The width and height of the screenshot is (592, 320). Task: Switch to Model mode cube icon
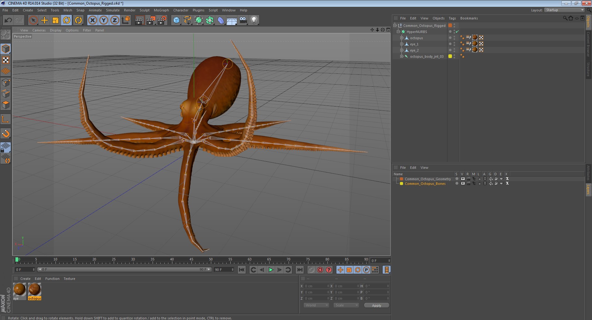(6, 49)
